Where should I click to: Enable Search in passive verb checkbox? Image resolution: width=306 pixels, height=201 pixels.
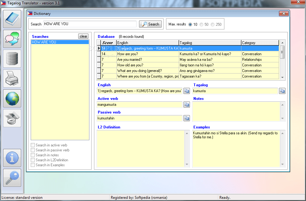tap(33, 150)
